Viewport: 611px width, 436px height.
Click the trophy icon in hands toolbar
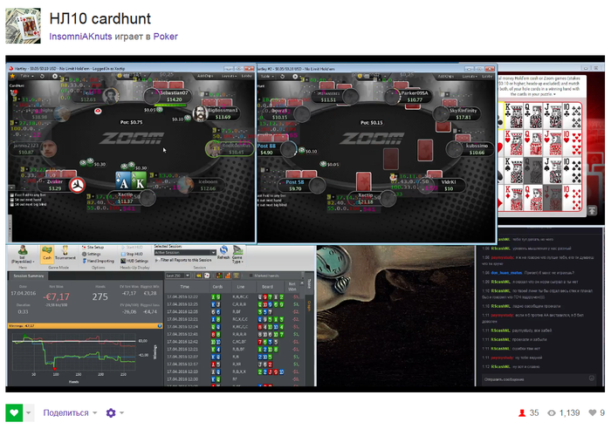tap(236, 276)
